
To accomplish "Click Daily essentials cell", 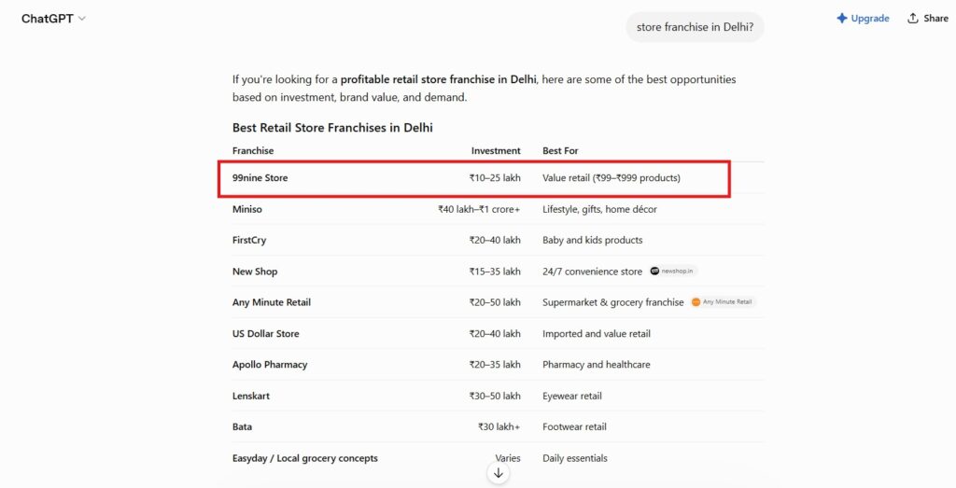I will point(575,458).
